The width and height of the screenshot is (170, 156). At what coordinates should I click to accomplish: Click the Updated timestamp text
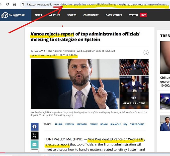pyautogui.click(x=54, y=55)
